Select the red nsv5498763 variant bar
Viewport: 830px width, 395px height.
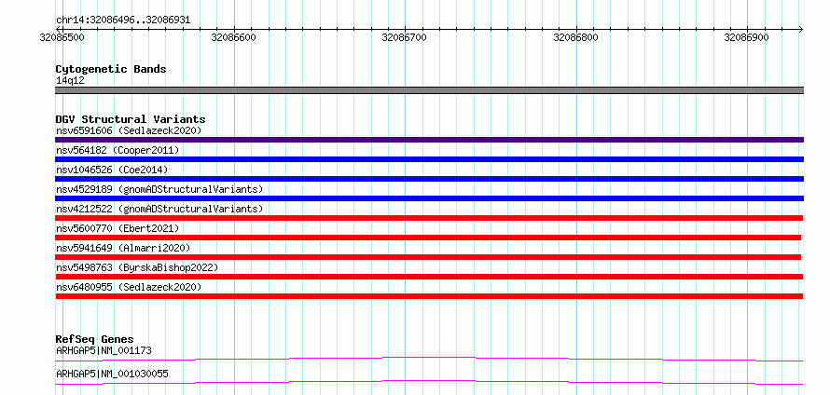pos(429,277)
